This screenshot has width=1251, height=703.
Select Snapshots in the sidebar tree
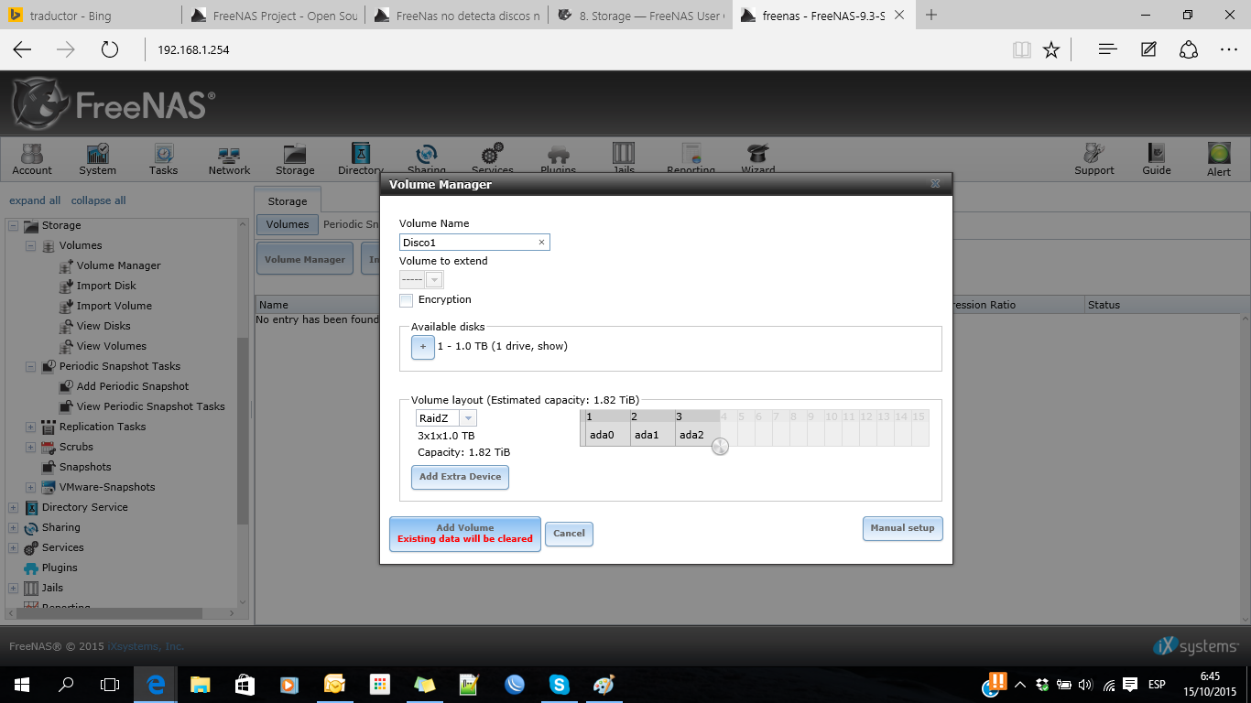85,467
